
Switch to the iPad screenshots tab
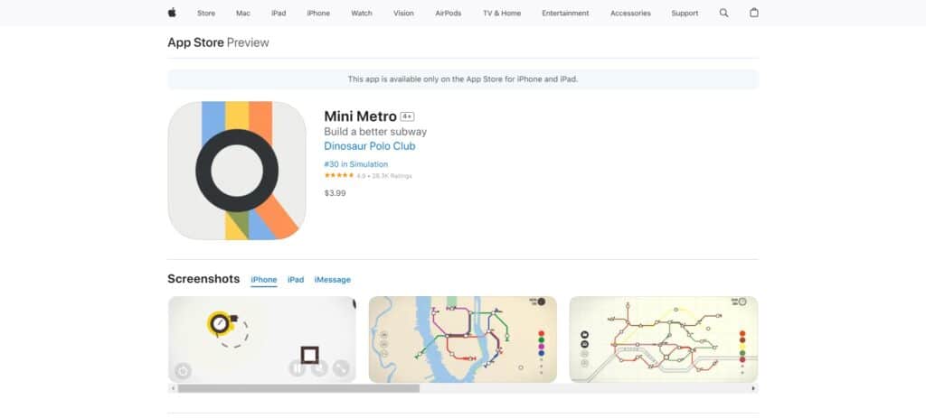tap(296, 280)
